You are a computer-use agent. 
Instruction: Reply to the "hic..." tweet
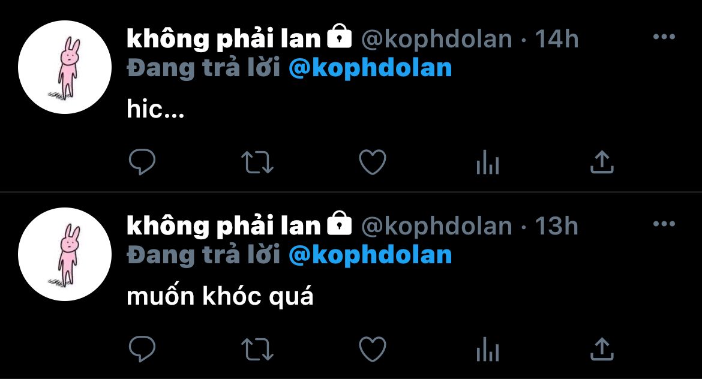click(142, 161)
